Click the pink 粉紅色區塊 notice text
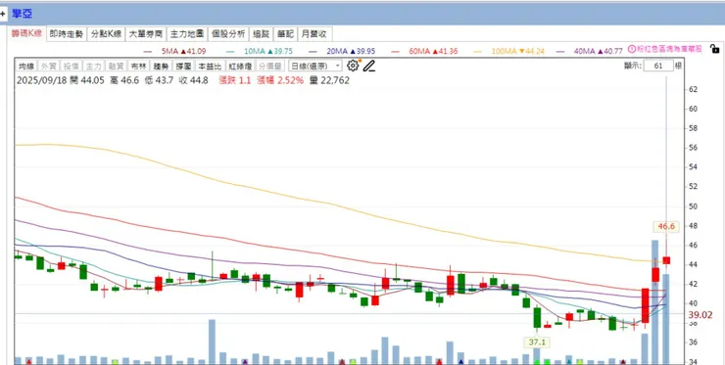Image resolution: width=725 pixels, height=365 pixels. coord(669,49)
